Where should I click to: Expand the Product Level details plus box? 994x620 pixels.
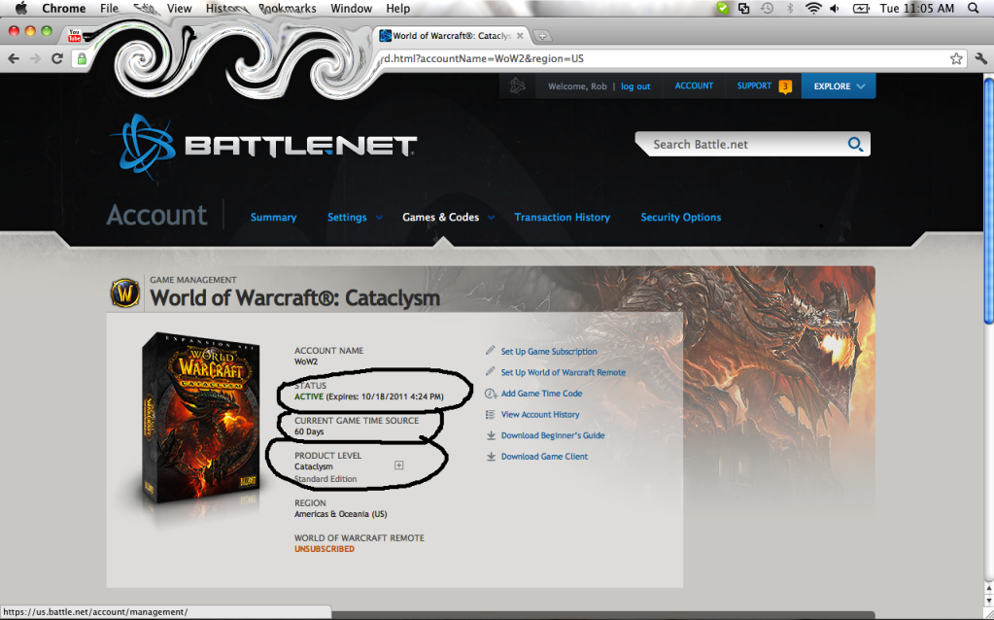[398, 465]
